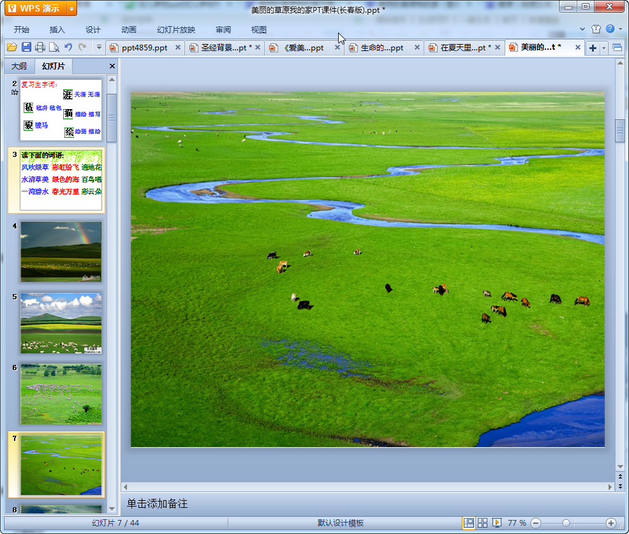Open Print Preview icon
This screenshot has height=534, width=629.
[x=54, y=47]
